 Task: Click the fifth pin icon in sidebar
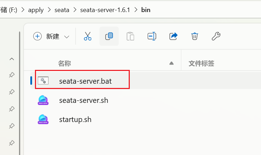click(x=12, y=143)
